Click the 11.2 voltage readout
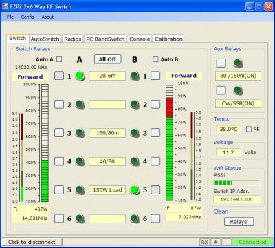 228,152
